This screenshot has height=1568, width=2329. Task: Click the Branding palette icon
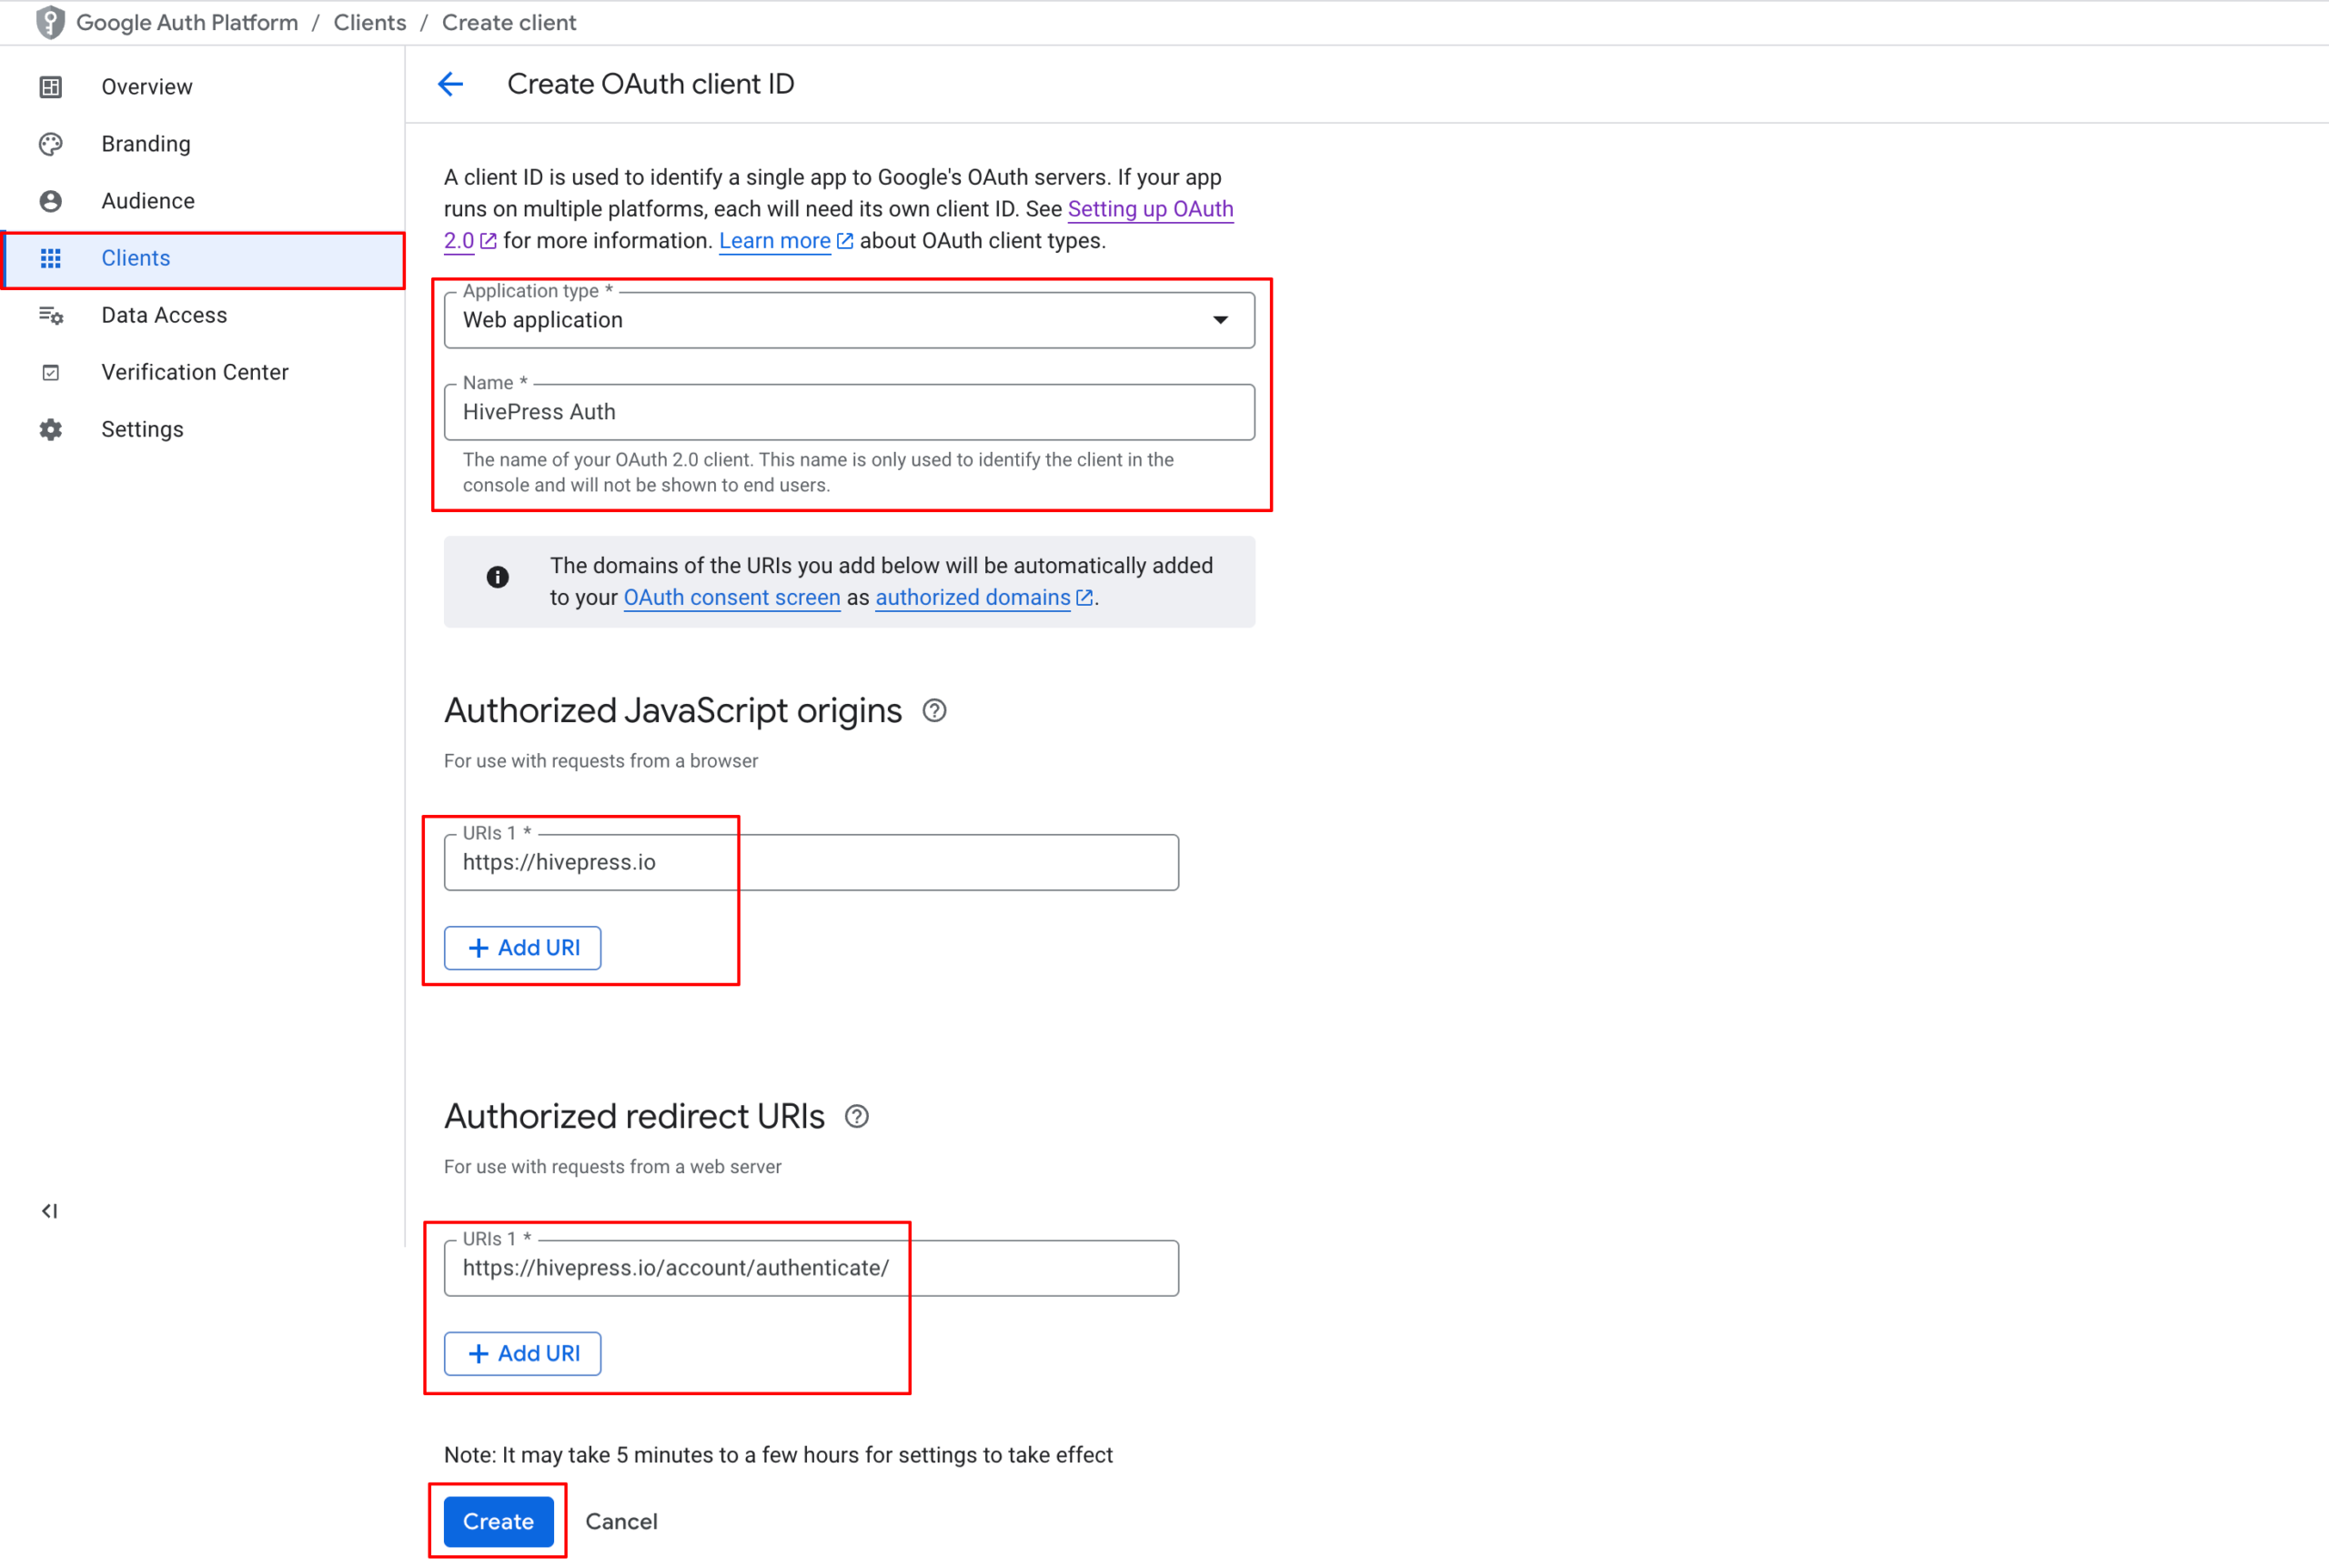tap(51, 143)
